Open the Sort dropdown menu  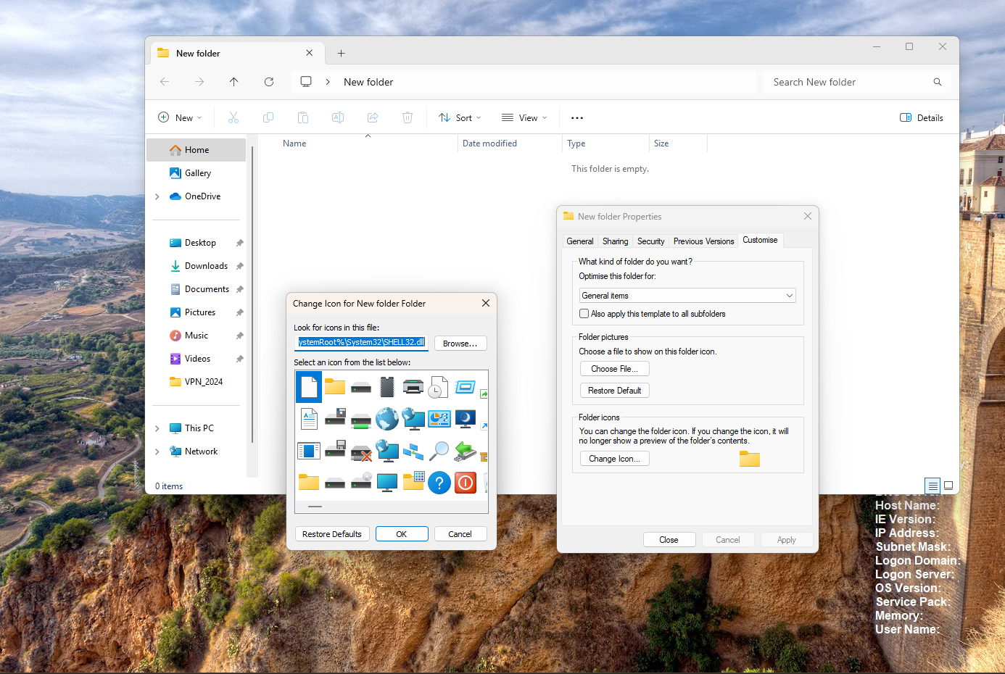pos(460,118)
